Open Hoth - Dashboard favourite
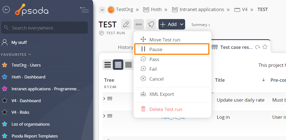The width and height of the screenshot is (286, 140). (x=29, y=77)
